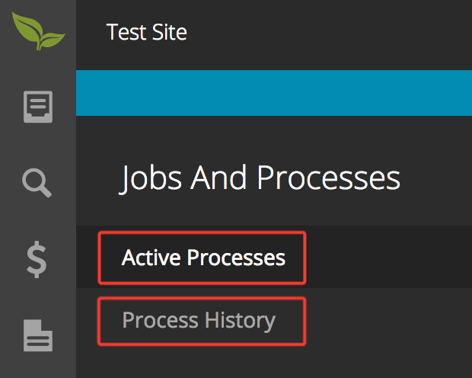The image size is (472, 378).
Task: Open the dollar sign billing icon
Action: (37, 259)
